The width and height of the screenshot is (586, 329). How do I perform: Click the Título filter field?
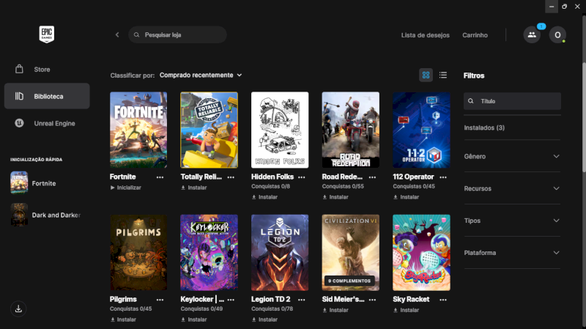click(512, 101)
